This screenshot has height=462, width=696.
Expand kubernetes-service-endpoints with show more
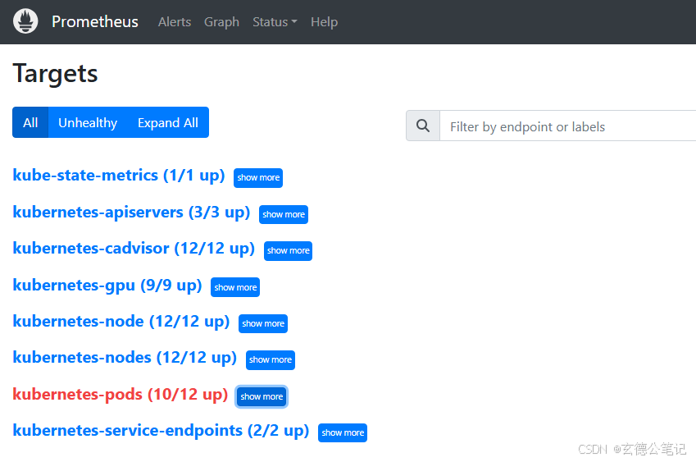342,432
